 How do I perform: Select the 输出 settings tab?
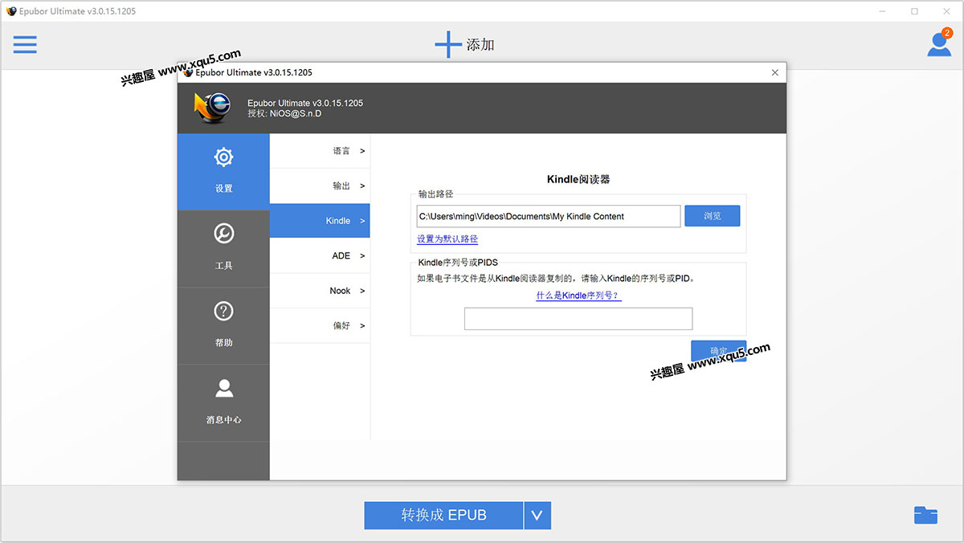pos(320,186)
